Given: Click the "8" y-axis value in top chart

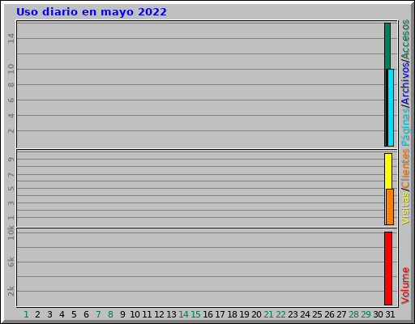Looking at the screenshot, I should click(11, 85).
